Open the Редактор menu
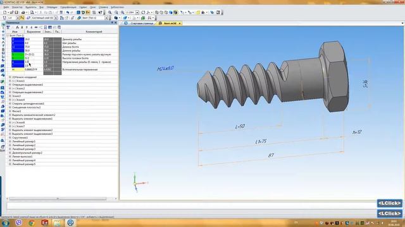 point(17,7)
